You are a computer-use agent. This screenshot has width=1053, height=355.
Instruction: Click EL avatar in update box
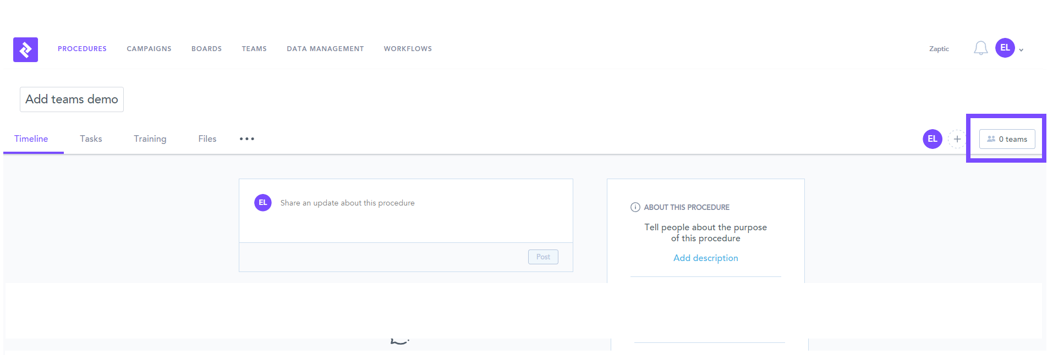coord(263,203)
